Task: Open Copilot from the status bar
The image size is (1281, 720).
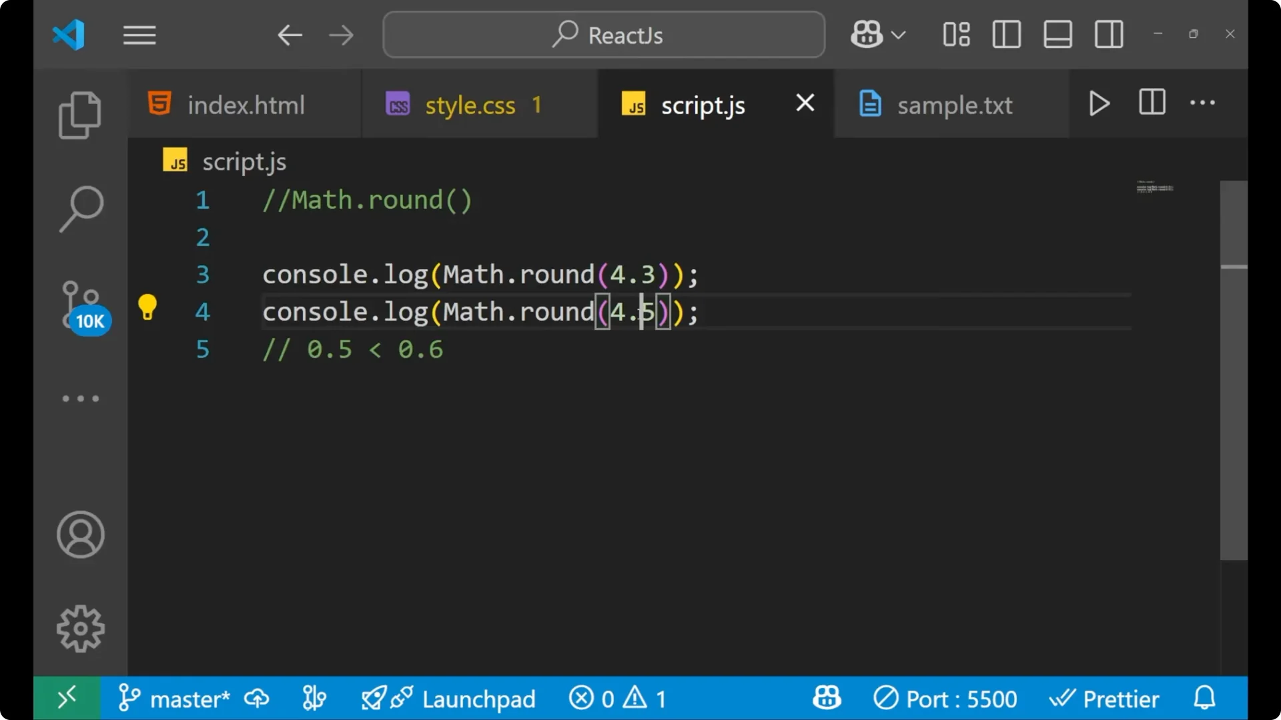Action: 826,698
